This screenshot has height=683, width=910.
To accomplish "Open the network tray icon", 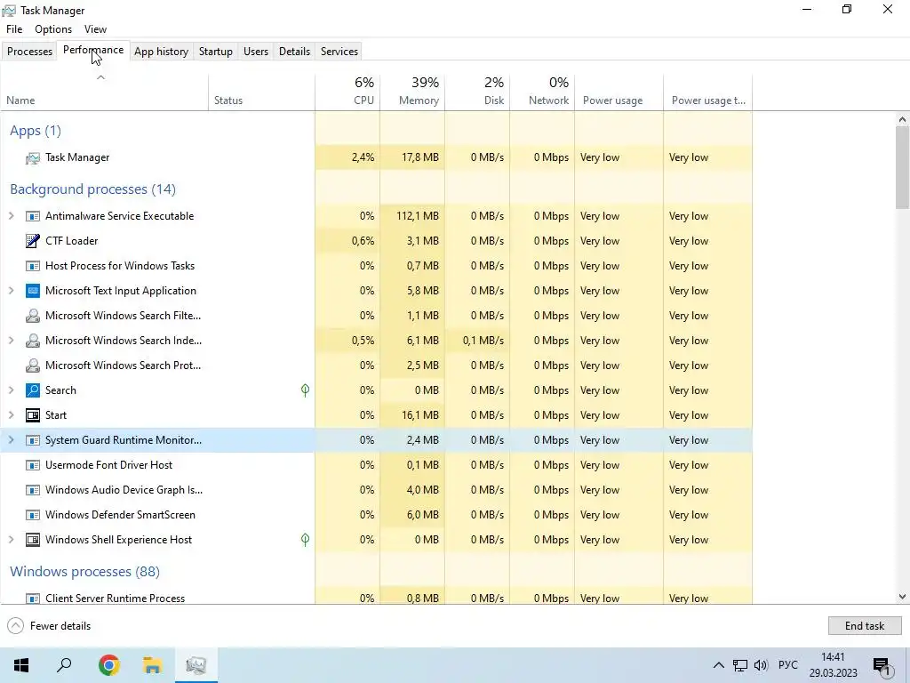I will 740,665.
